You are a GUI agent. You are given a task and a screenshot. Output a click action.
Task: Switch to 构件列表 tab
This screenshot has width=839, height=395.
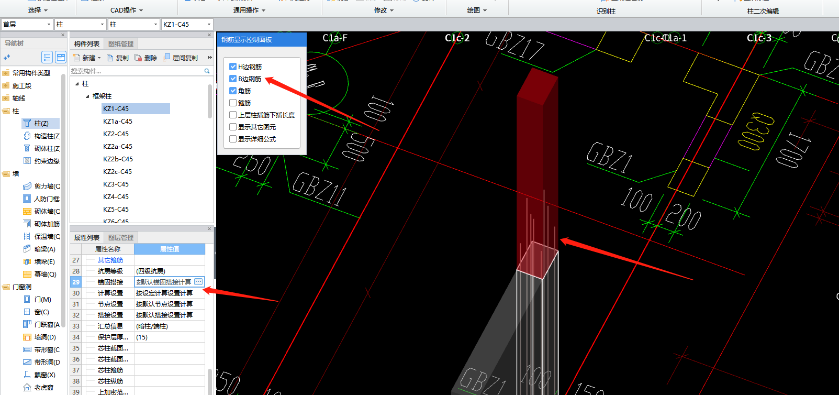coord(87,43)
